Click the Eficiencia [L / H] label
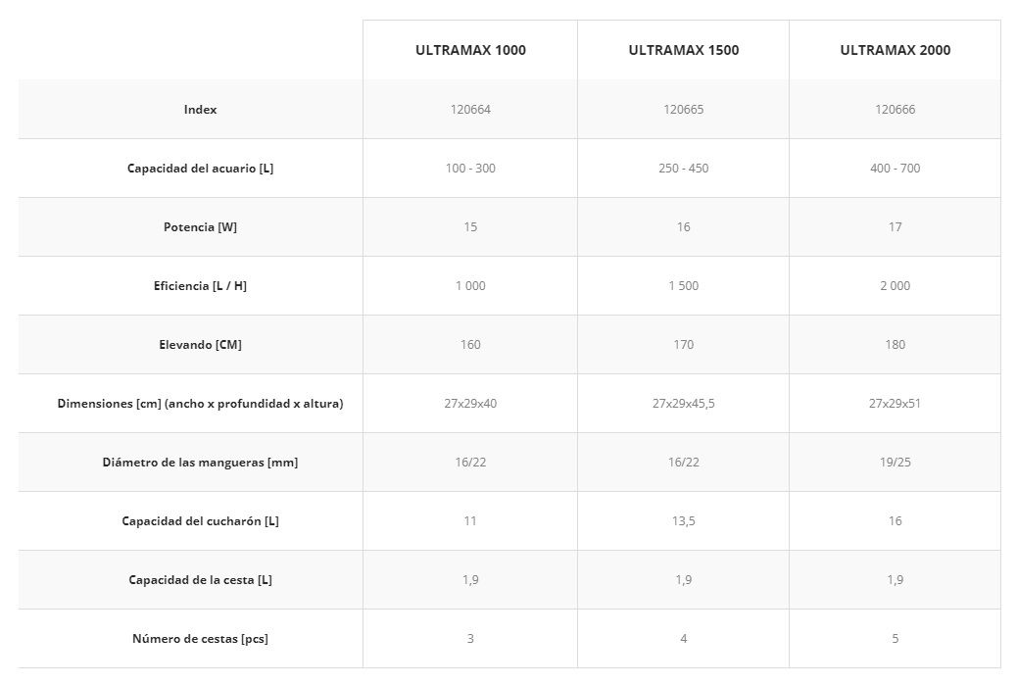1017x685 pixels. click(200, 286)
